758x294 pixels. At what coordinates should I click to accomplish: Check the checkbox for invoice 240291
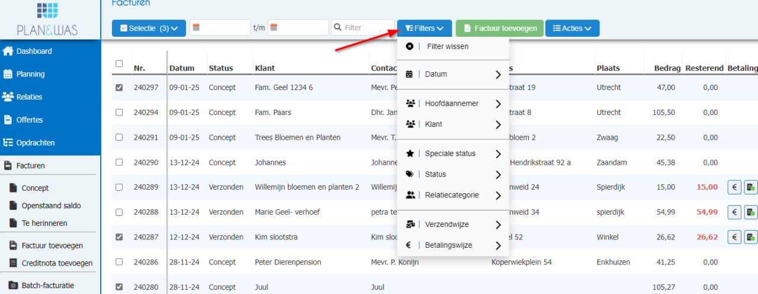[119, 137]
